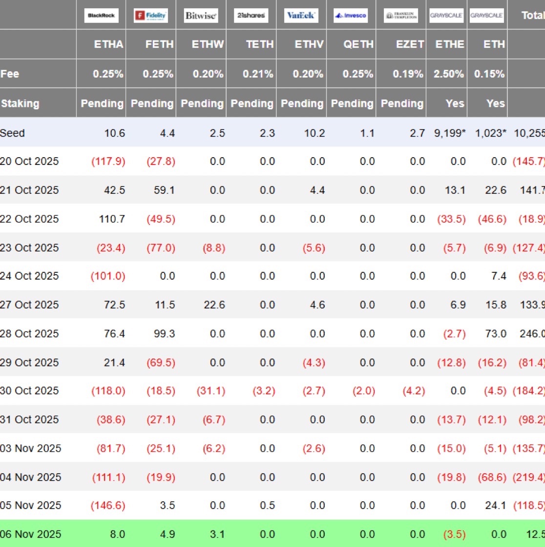Image resolution: width=545 pixels, height=547 pixels.
Task: Click the Total column header
Action: [533, 15]
